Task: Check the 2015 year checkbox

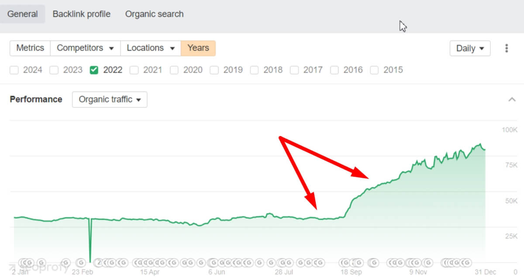Action: (x=374, y=70)
